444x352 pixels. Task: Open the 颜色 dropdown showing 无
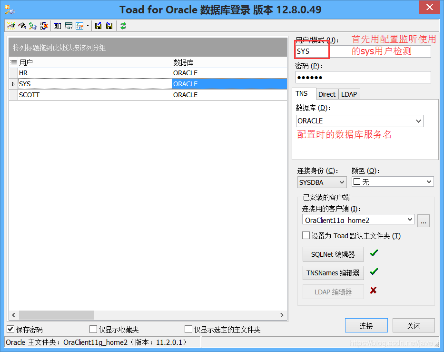[429, 181]
